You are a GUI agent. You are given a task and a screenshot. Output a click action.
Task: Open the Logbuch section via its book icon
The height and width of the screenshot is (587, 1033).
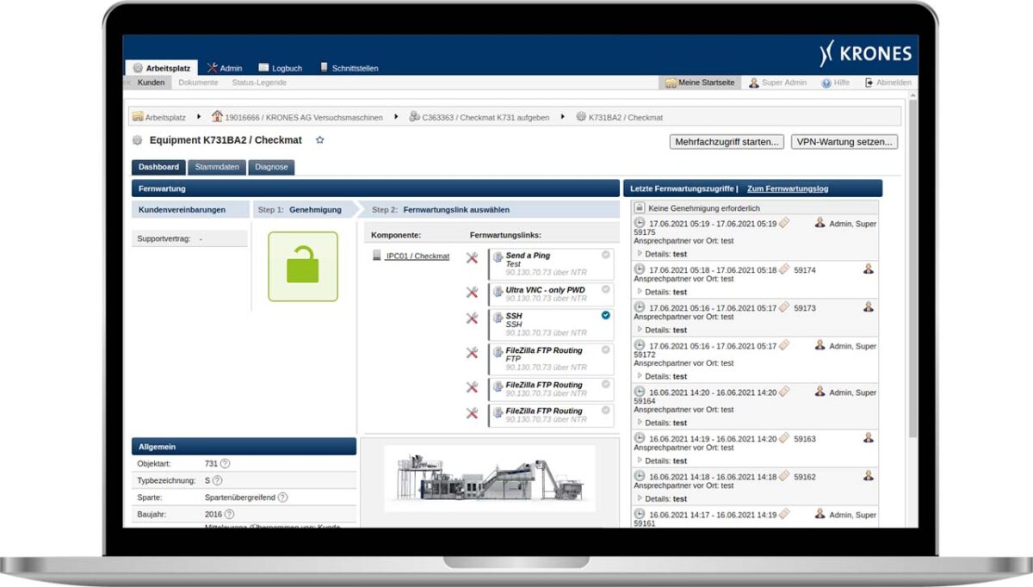[263, 66]
